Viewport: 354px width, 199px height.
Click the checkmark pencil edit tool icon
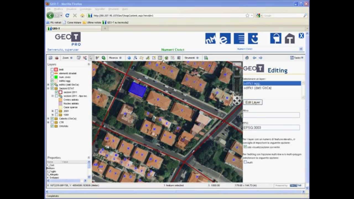97,58
